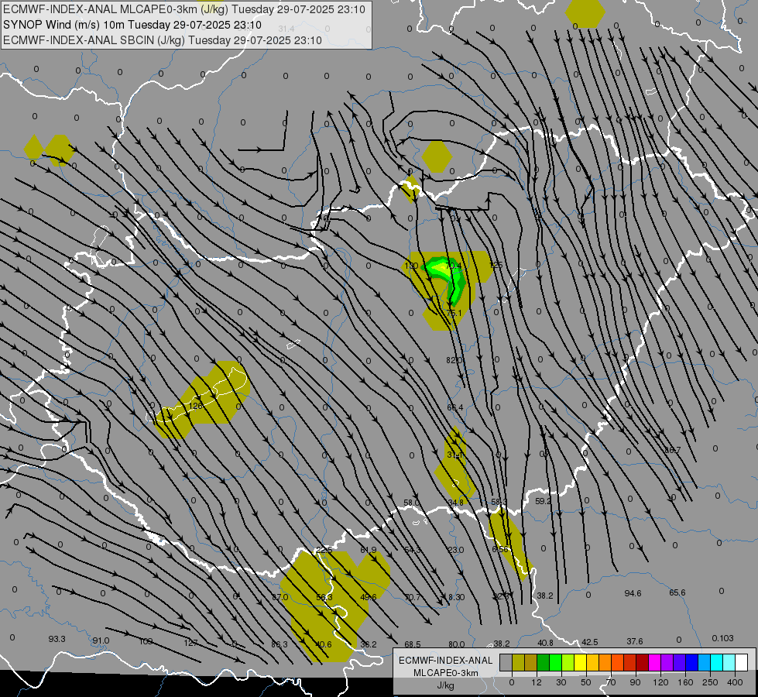Select the bright green legend swatch
The width and height of the screenshot is (758, 697).
(555, 662)
